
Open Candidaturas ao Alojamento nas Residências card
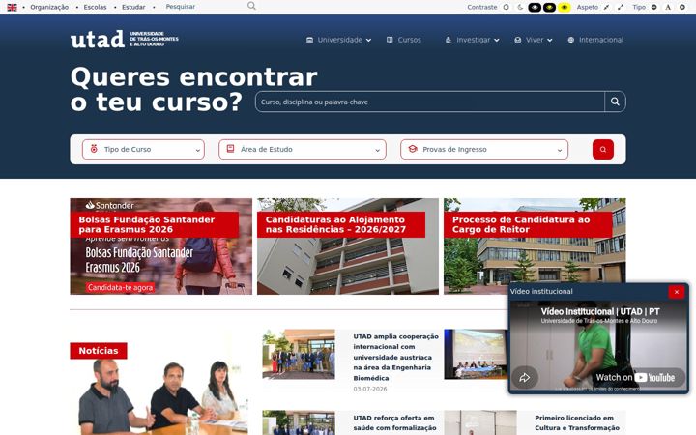(348, 246)
